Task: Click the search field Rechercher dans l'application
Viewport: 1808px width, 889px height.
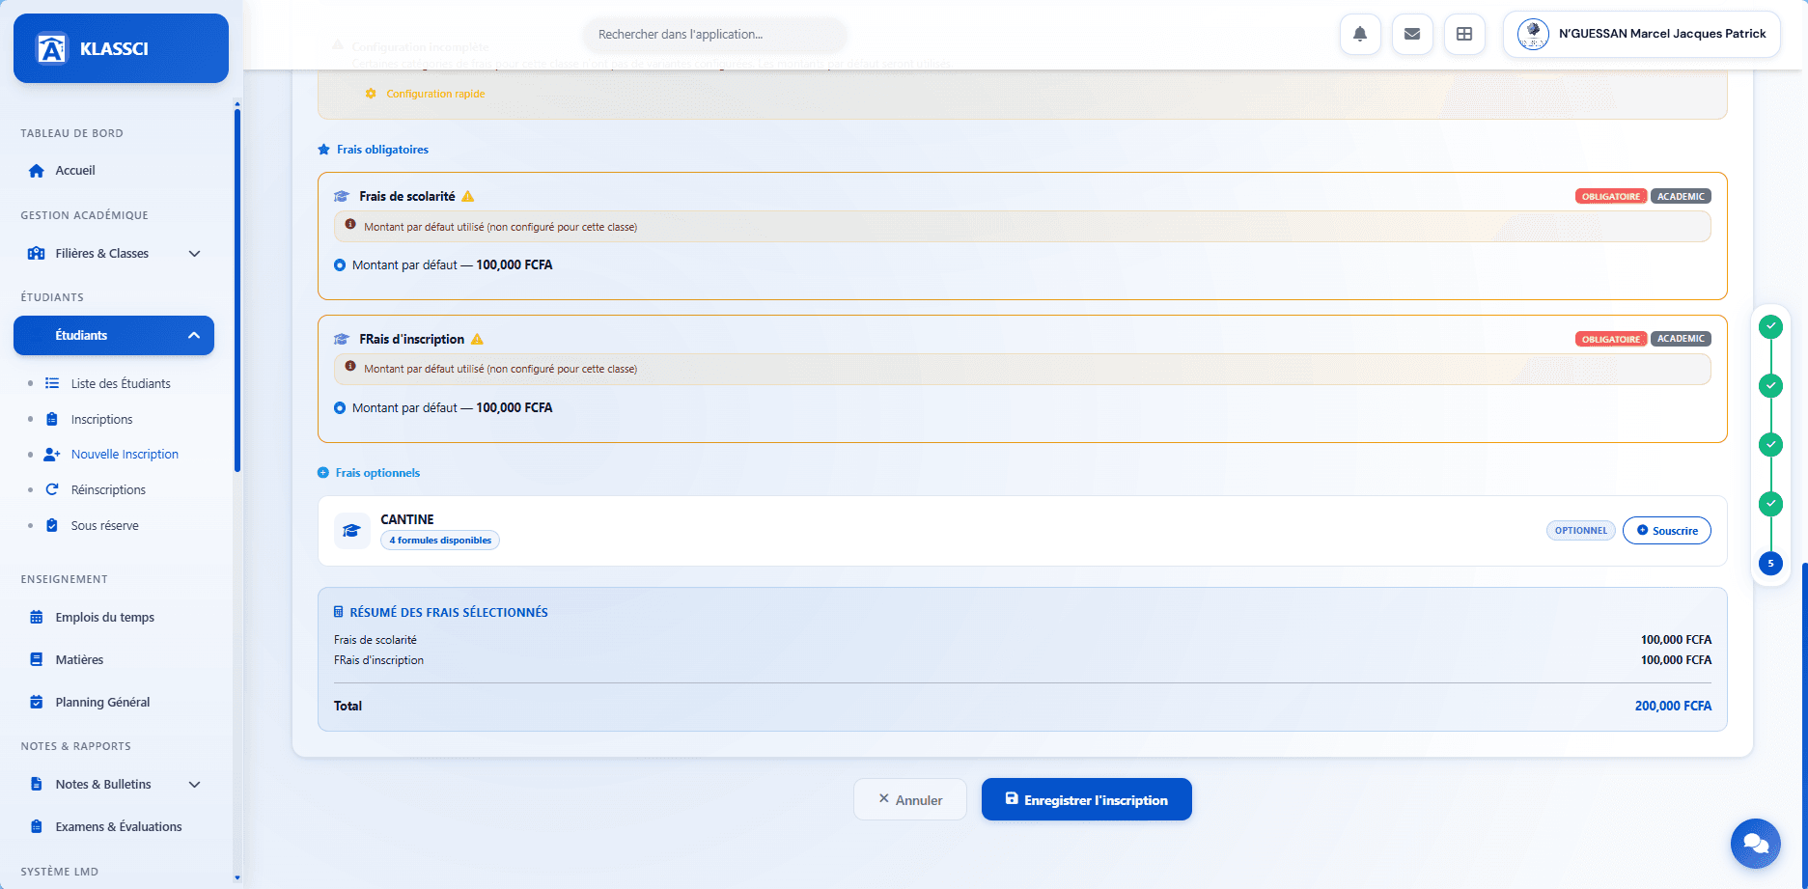Action: [714, 34]
